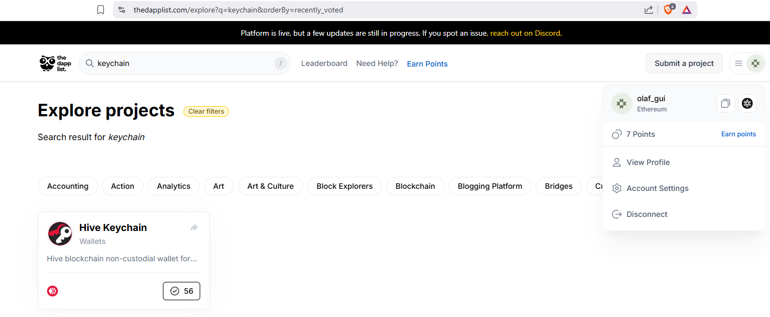Filter by Bridges category

pyautogui.click(x=558, y=186)
